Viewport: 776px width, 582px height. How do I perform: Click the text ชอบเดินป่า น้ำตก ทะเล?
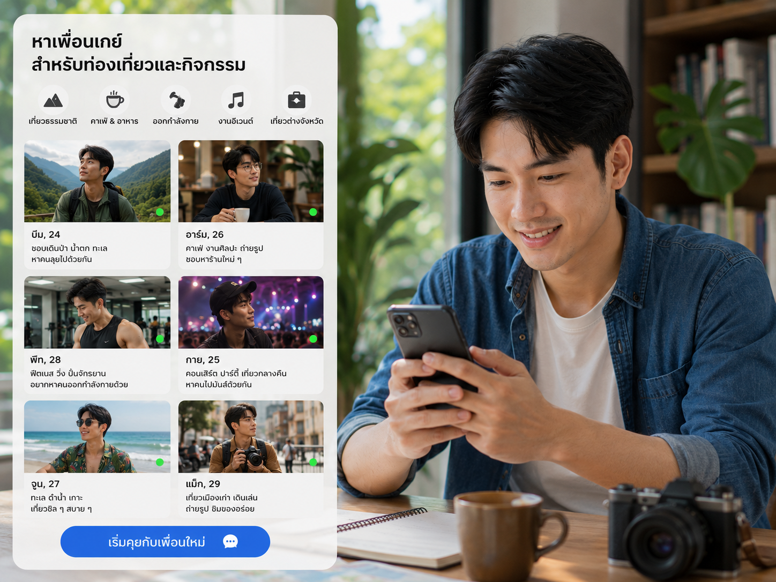point(69,248)
